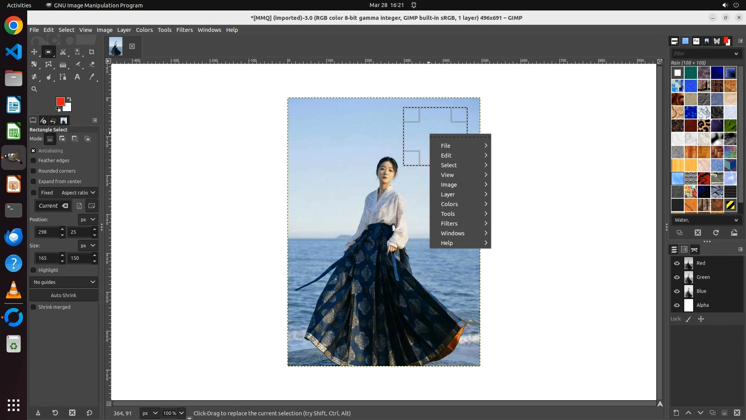Select the Zoom magnifier tool
The width and height of the screenshot is (746, 420).
click(34, 89)
